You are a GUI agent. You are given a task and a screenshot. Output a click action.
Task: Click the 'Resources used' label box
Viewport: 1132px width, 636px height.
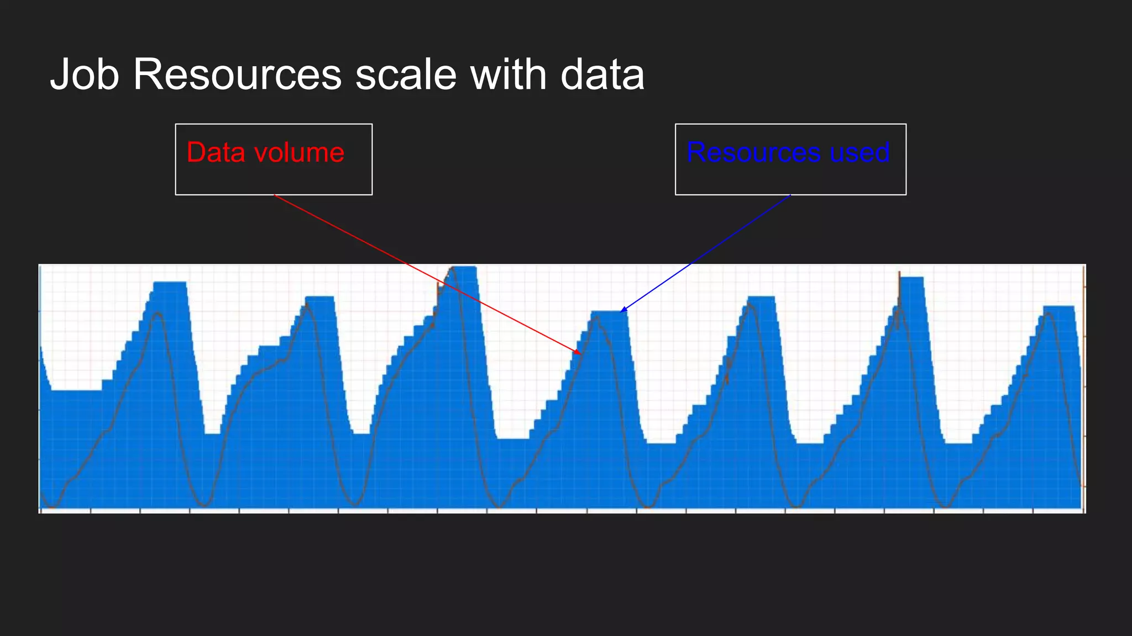point(790,159)
